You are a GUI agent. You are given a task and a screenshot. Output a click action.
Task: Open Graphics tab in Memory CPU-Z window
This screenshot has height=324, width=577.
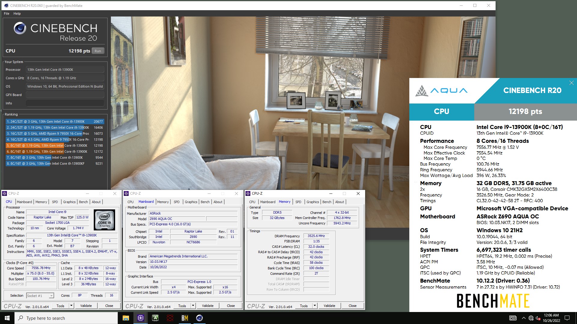click(313, 202)
